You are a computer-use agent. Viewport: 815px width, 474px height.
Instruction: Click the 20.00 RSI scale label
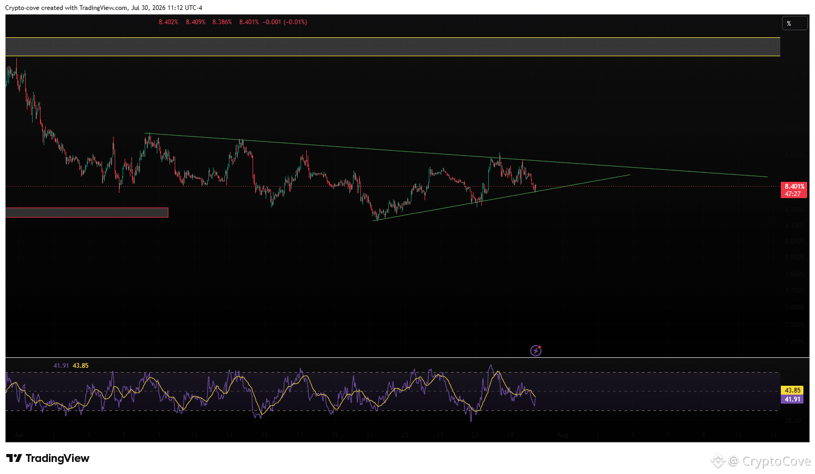[793, 420]
